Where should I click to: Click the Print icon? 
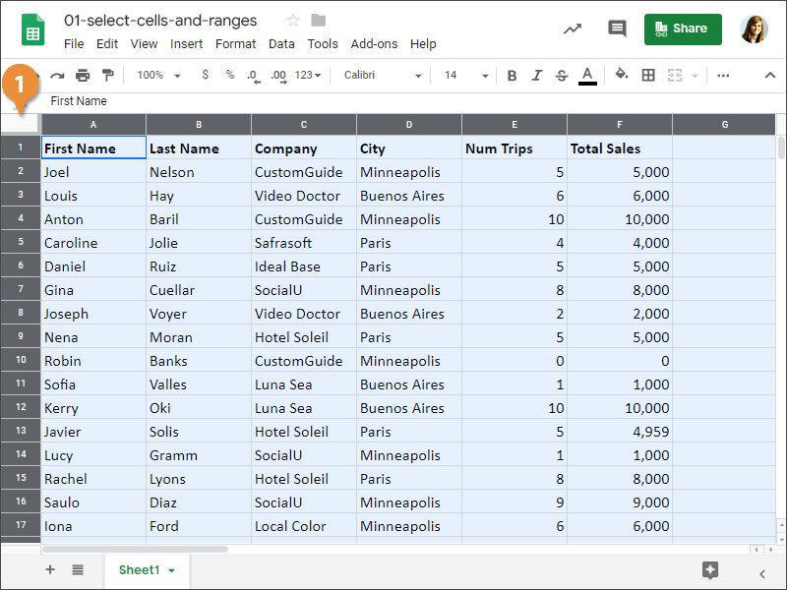tap(85, 75)
